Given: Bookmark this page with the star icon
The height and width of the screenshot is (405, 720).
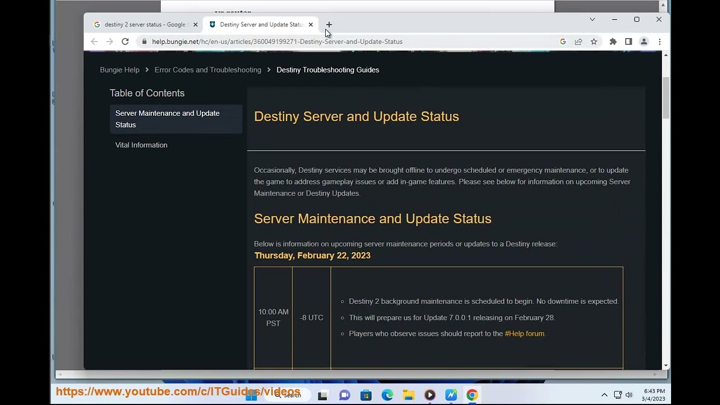Looking at the screenshot, I should [594, 42].
